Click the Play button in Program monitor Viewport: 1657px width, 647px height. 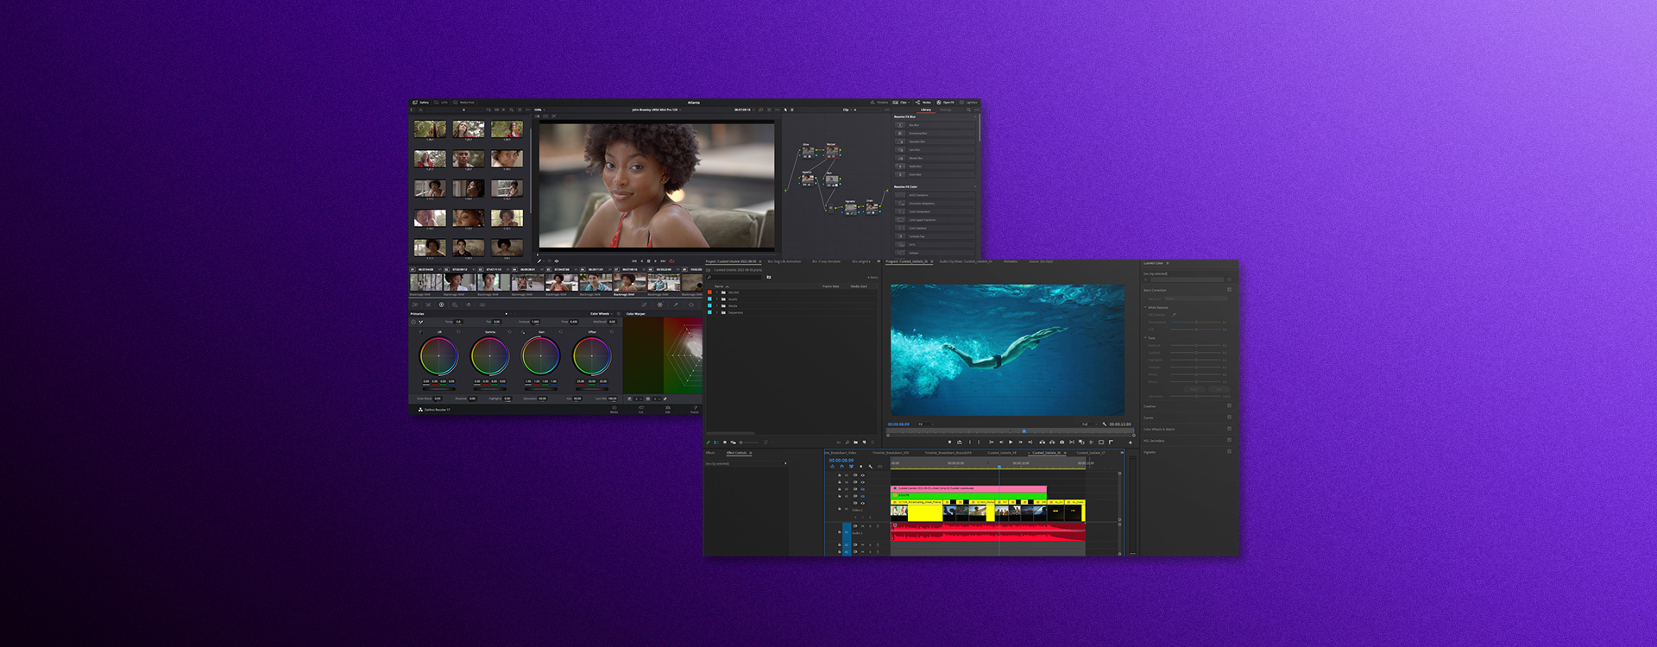click(x=1011, y=443)
